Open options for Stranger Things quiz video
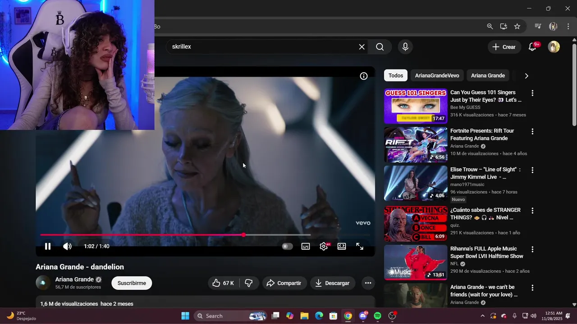 532,211
